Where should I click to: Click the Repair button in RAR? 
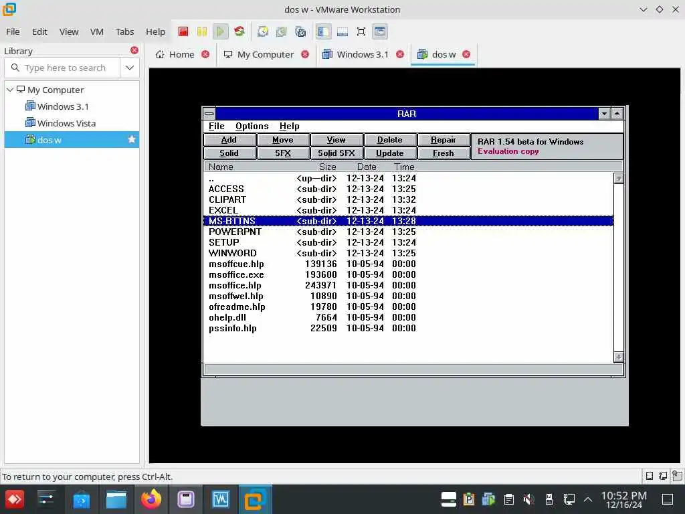(x=444, y=140)
